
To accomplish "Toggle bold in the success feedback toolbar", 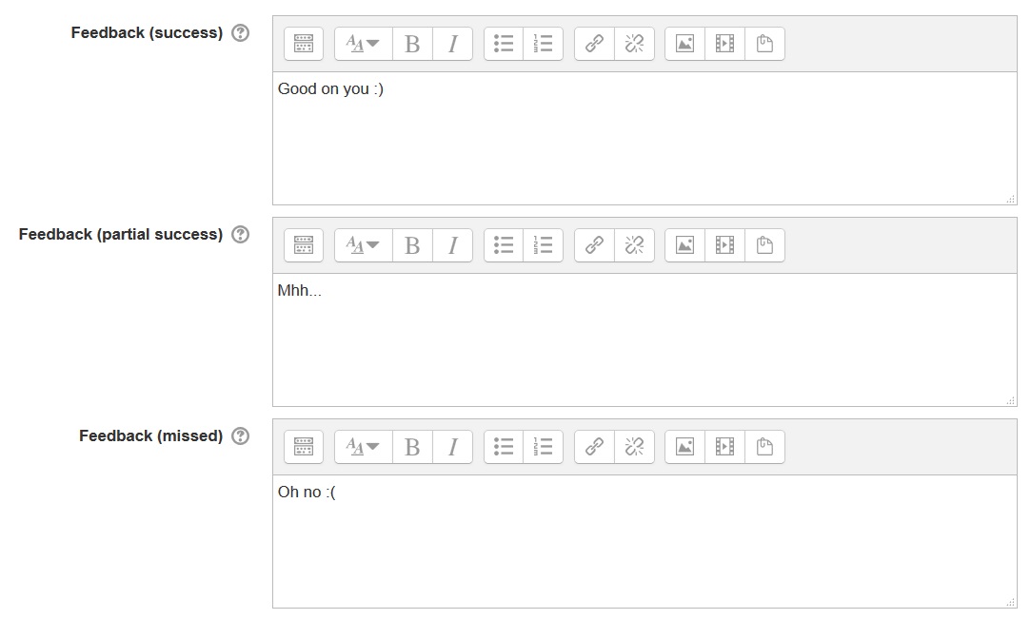I will point(411,43).
